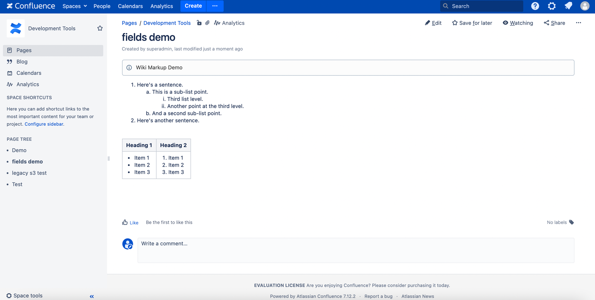The image size is (595, 300).
Task: Click the Search input field
Action: [481, 6]
